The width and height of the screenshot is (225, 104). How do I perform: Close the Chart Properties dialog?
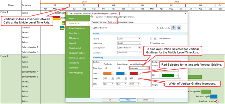(x=185, y=13)
